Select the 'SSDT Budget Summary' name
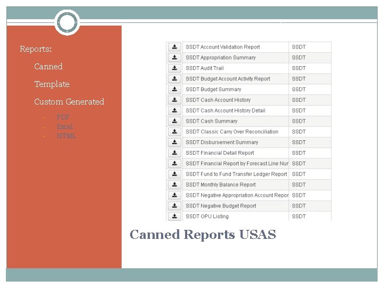 [213, 90]
